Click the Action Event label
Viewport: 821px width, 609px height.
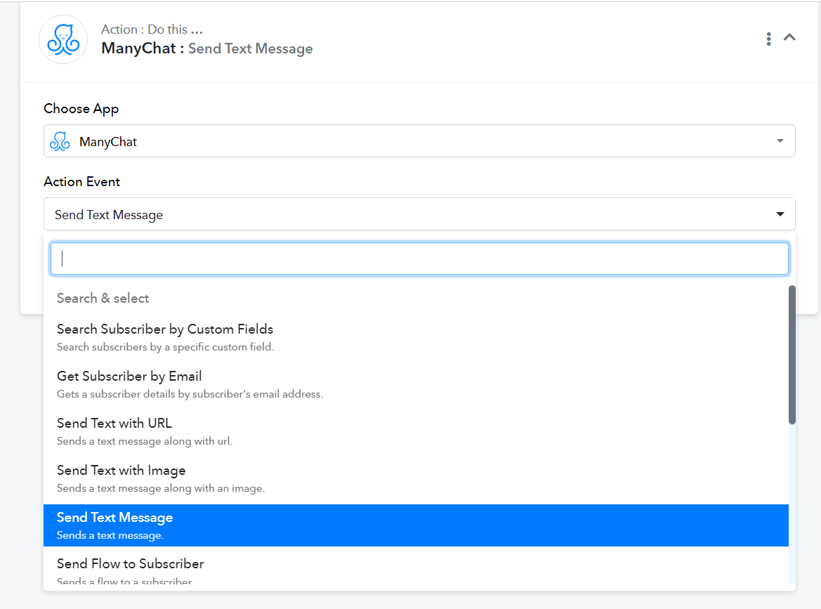tap(81, 182)
